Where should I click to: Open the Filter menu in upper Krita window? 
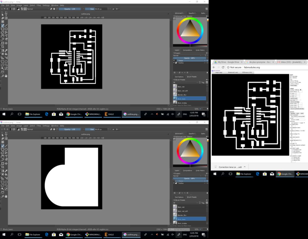pyautogui.click(x=39, y=5)
